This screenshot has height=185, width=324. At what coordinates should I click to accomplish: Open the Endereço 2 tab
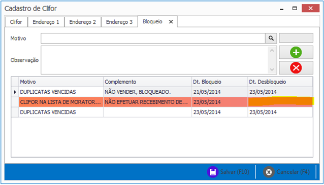point(83,22)
